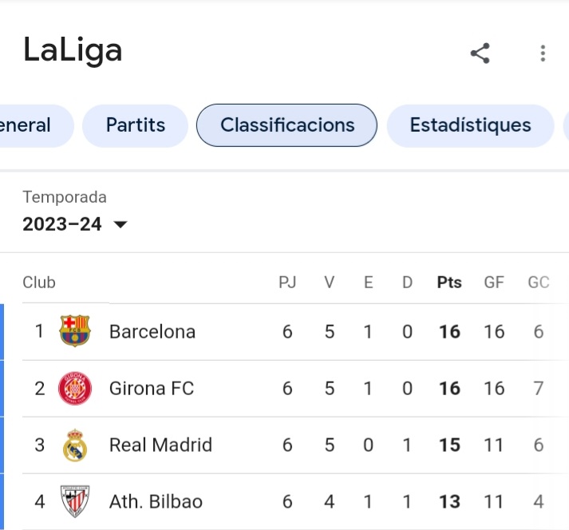This screenshot has width=569, height=530.
Task: Tap the Barcelona club crest
Action: [76, 331]
